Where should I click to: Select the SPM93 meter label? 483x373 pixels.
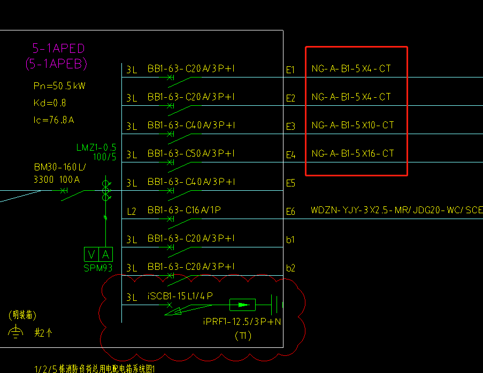(98, 268)
